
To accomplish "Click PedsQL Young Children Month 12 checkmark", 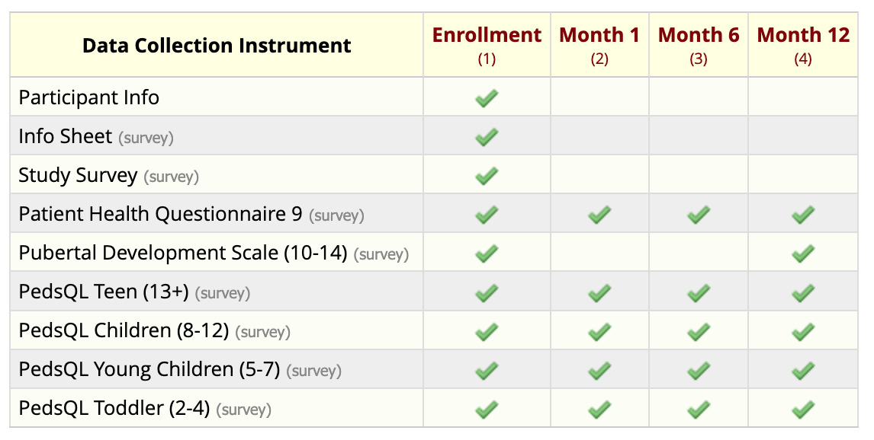I will point(802,371).
